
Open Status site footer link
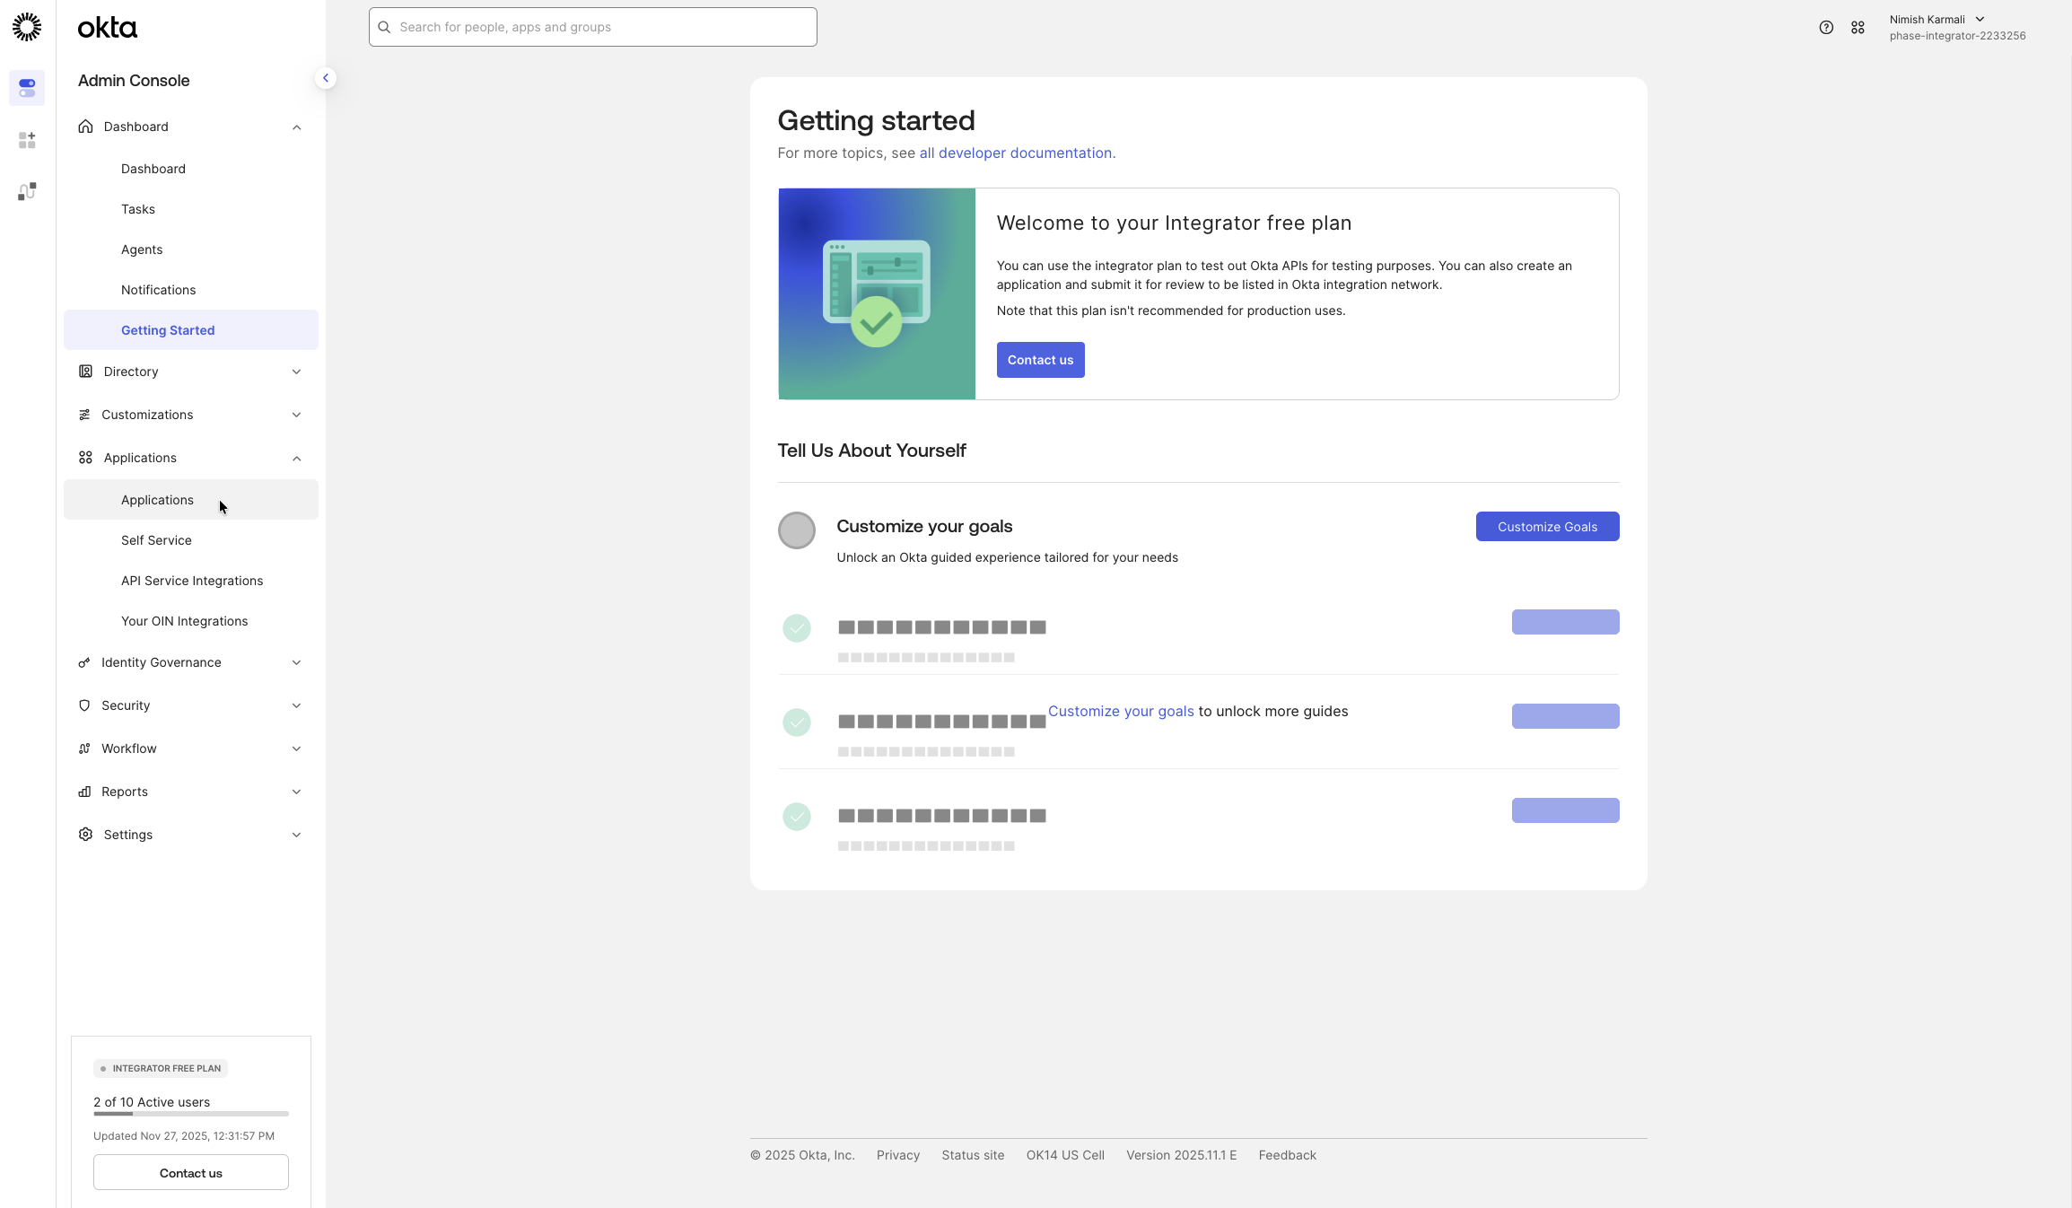point(973,1155)
